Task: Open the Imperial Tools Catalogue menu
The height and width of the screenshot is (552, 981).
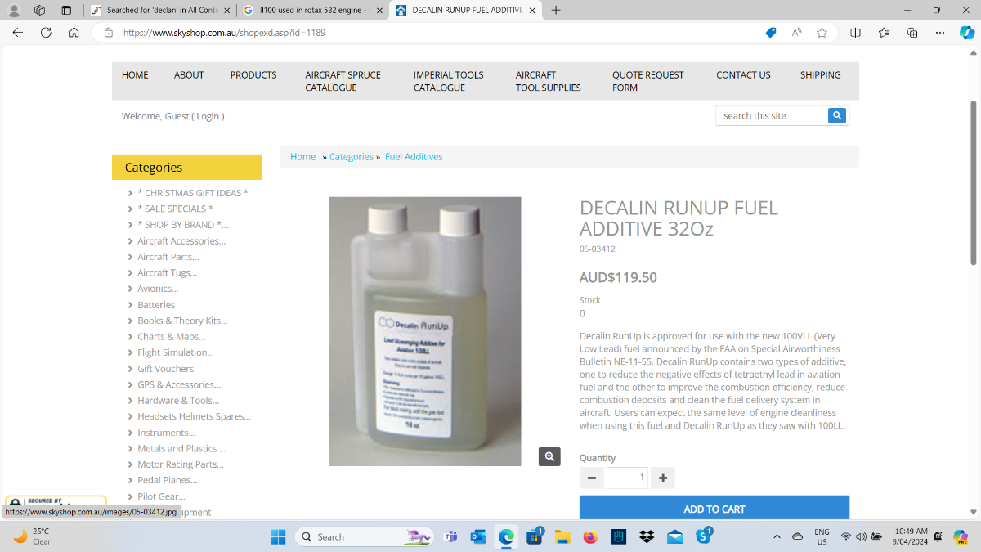Action: (x=449, y=81)
